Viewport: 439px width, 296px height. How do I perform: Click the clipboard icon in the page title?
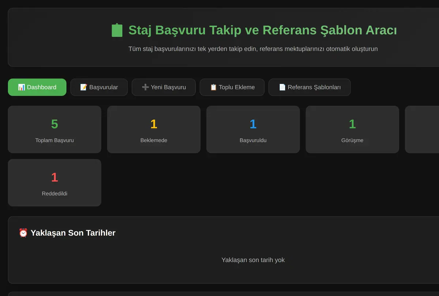coord(117,30)
